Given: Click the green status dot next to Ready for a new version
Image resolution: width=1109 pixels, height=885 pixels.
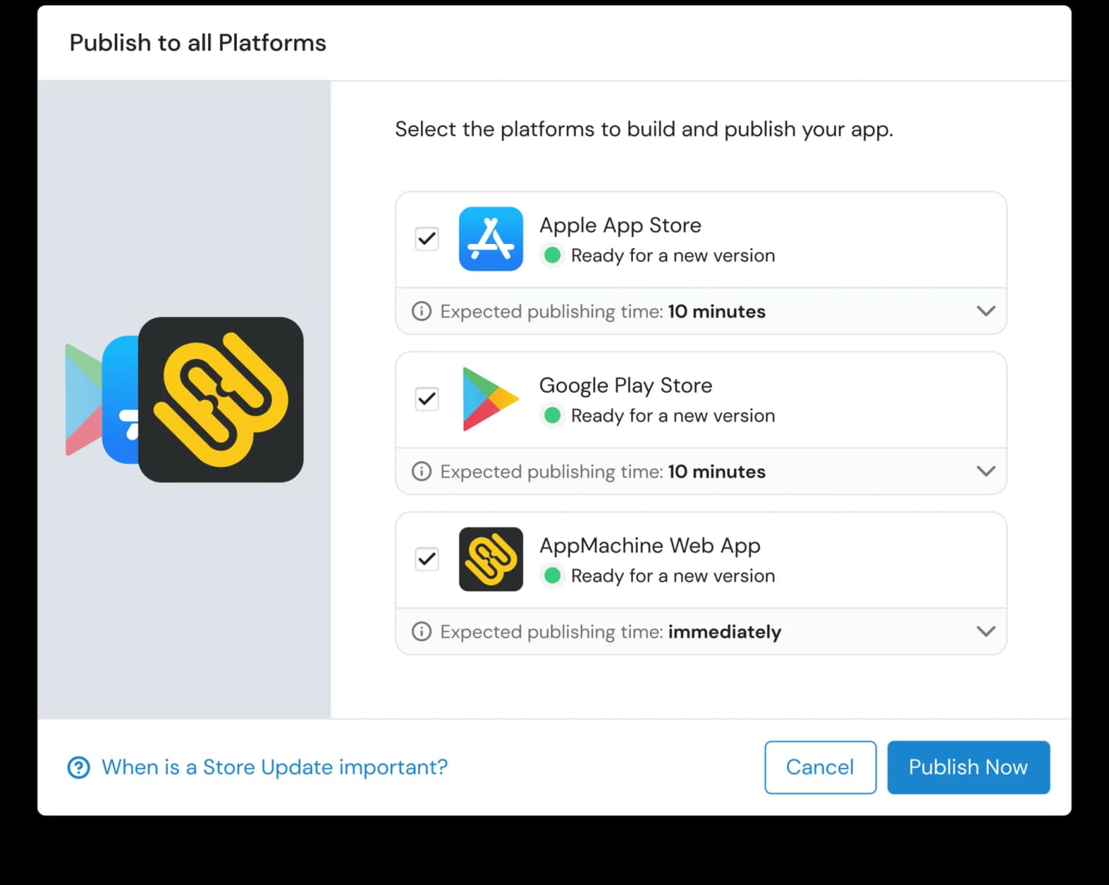Looking at the screenshot, I should (552, 256).
